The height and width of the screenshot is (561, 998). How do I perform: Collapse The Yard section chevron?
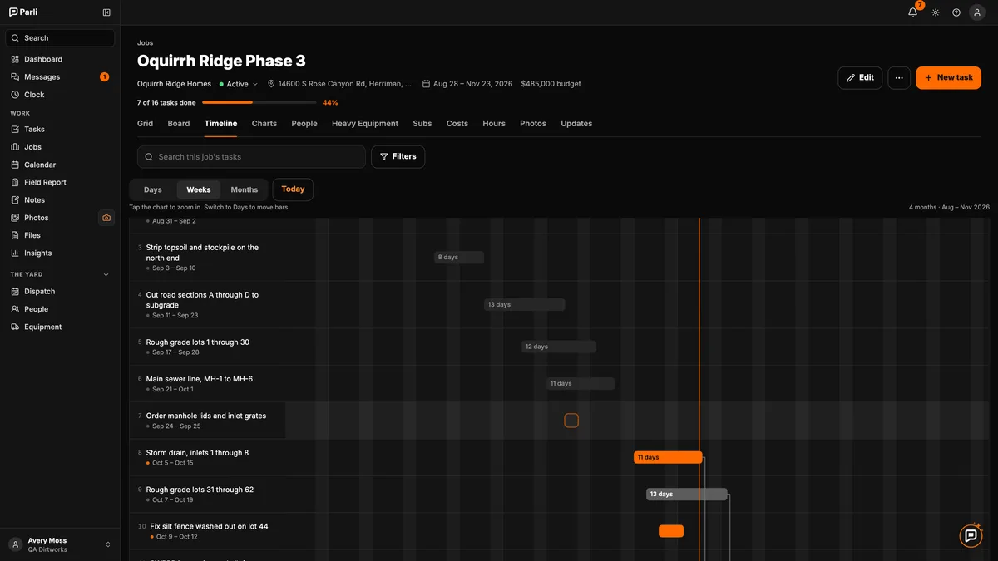[106, 274]
